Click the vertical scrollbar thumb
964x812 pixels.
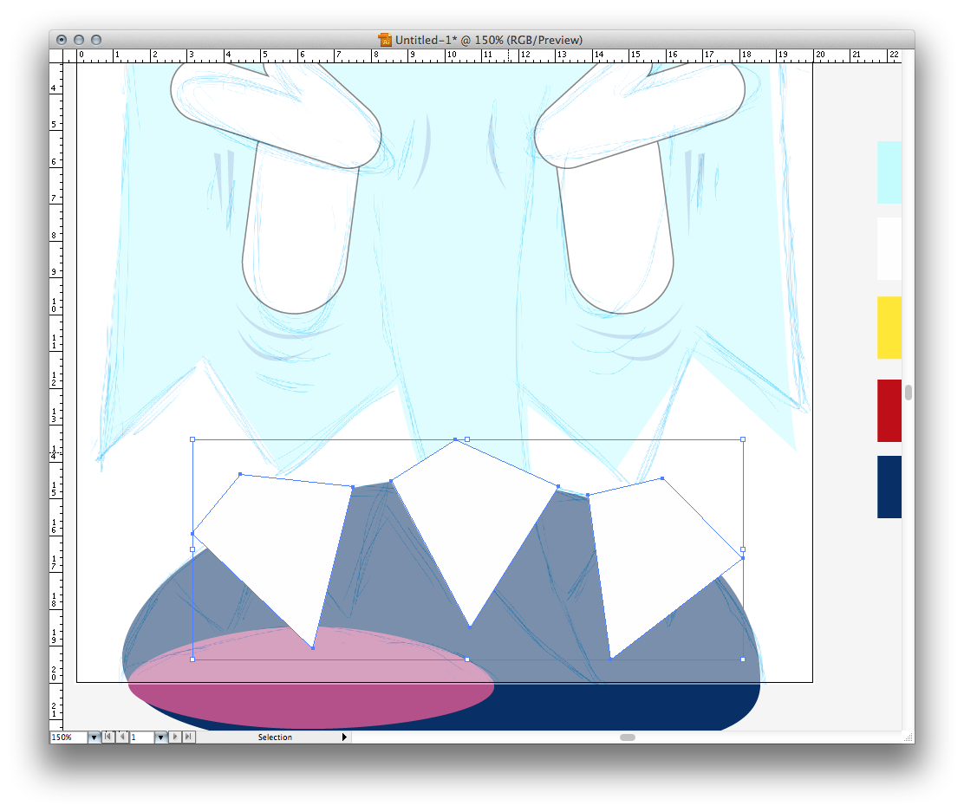[x=909, y=393]
